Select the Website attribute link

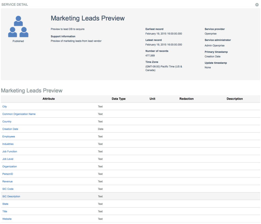[7, 219]
